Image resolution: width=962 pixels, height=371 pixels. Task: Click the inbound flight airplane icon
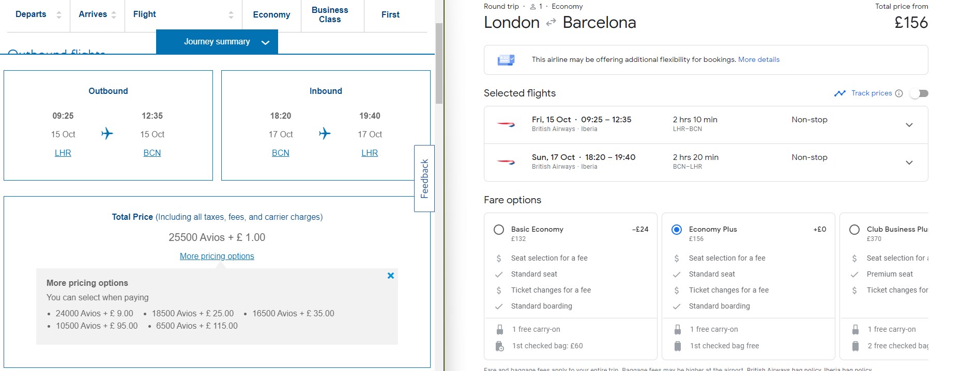325,134
